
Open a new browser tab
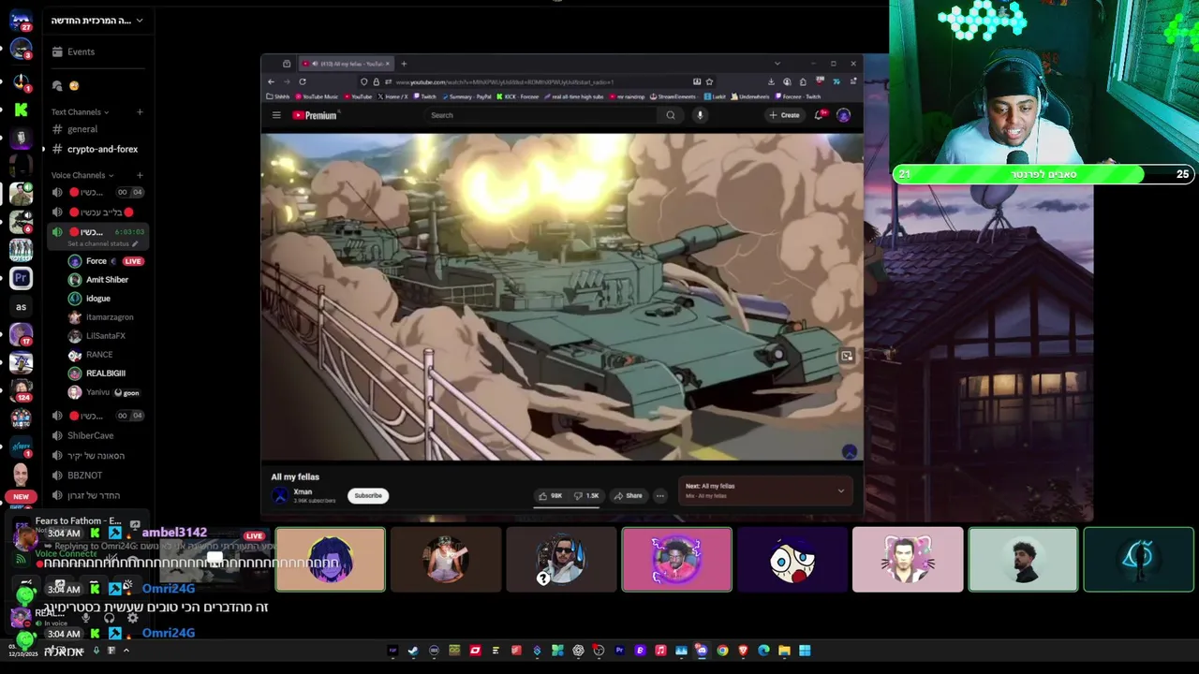404,64
